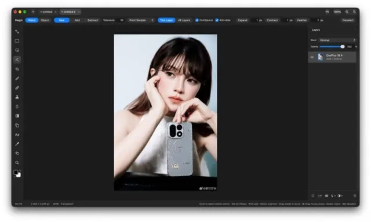Screen dimensions: 371x222
Task: Select the Lasso tool
Action: pyautogui.click(x=17, y=50)
